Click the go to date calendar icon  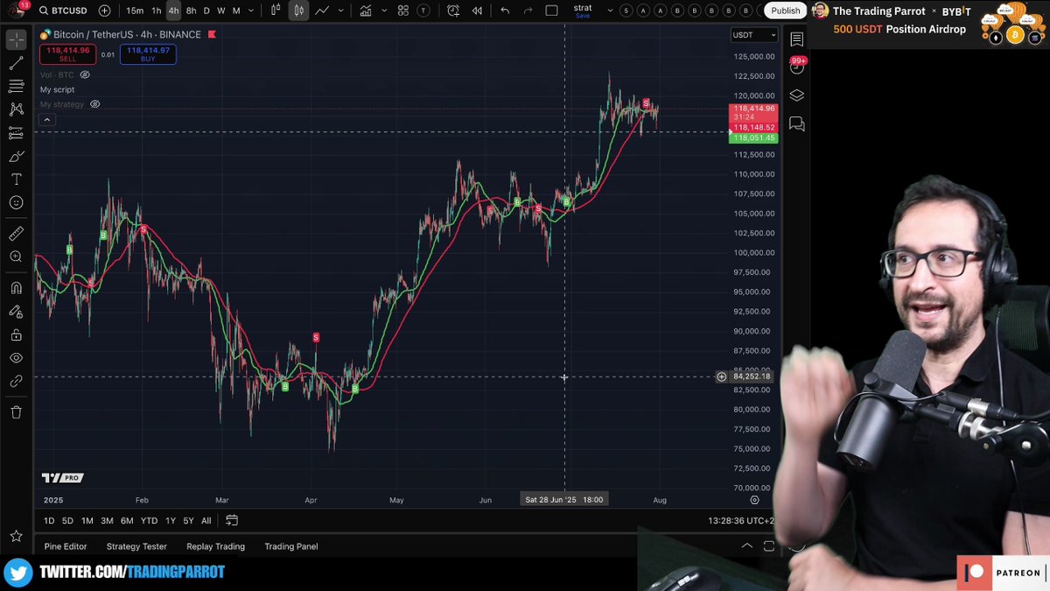pyautogui.click(x=232, y=520)
